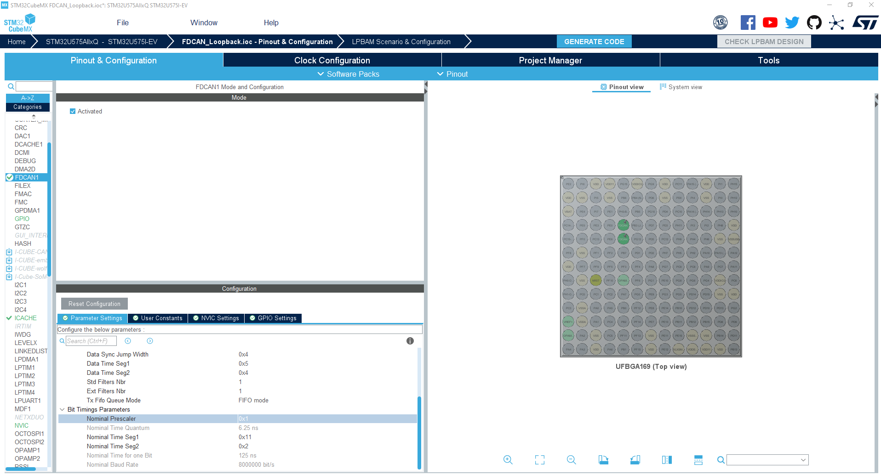Open the STM32CubeMX GitHub page
This screenshot has height=475, width=881.
[x=814, y=22]
